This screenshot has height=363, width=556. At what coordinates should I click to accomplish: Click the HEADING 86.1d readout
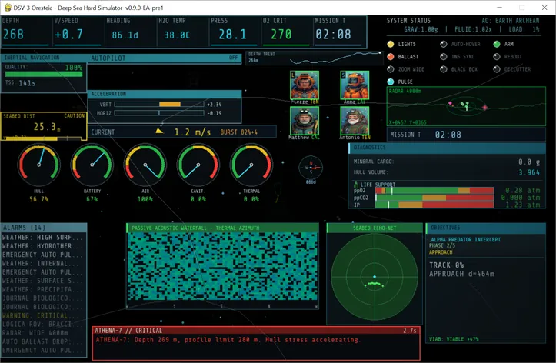129,31
